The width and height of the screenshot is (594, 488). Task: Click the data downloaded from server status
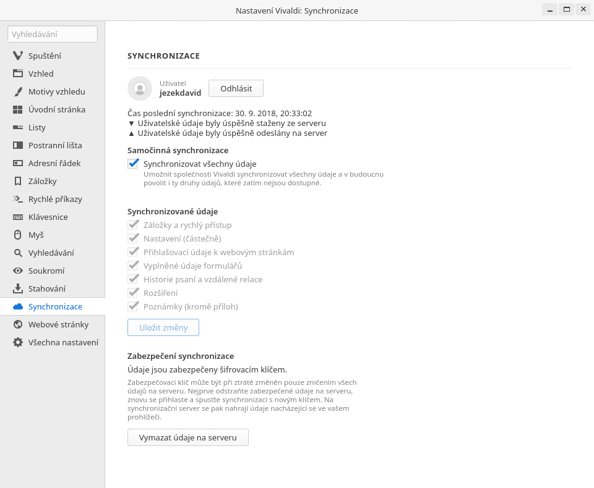[227, 124]
